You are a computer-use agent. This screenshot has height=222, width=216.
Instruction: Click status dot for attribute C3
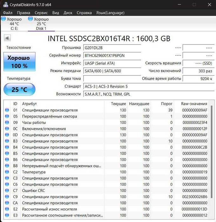pos(7,178)
